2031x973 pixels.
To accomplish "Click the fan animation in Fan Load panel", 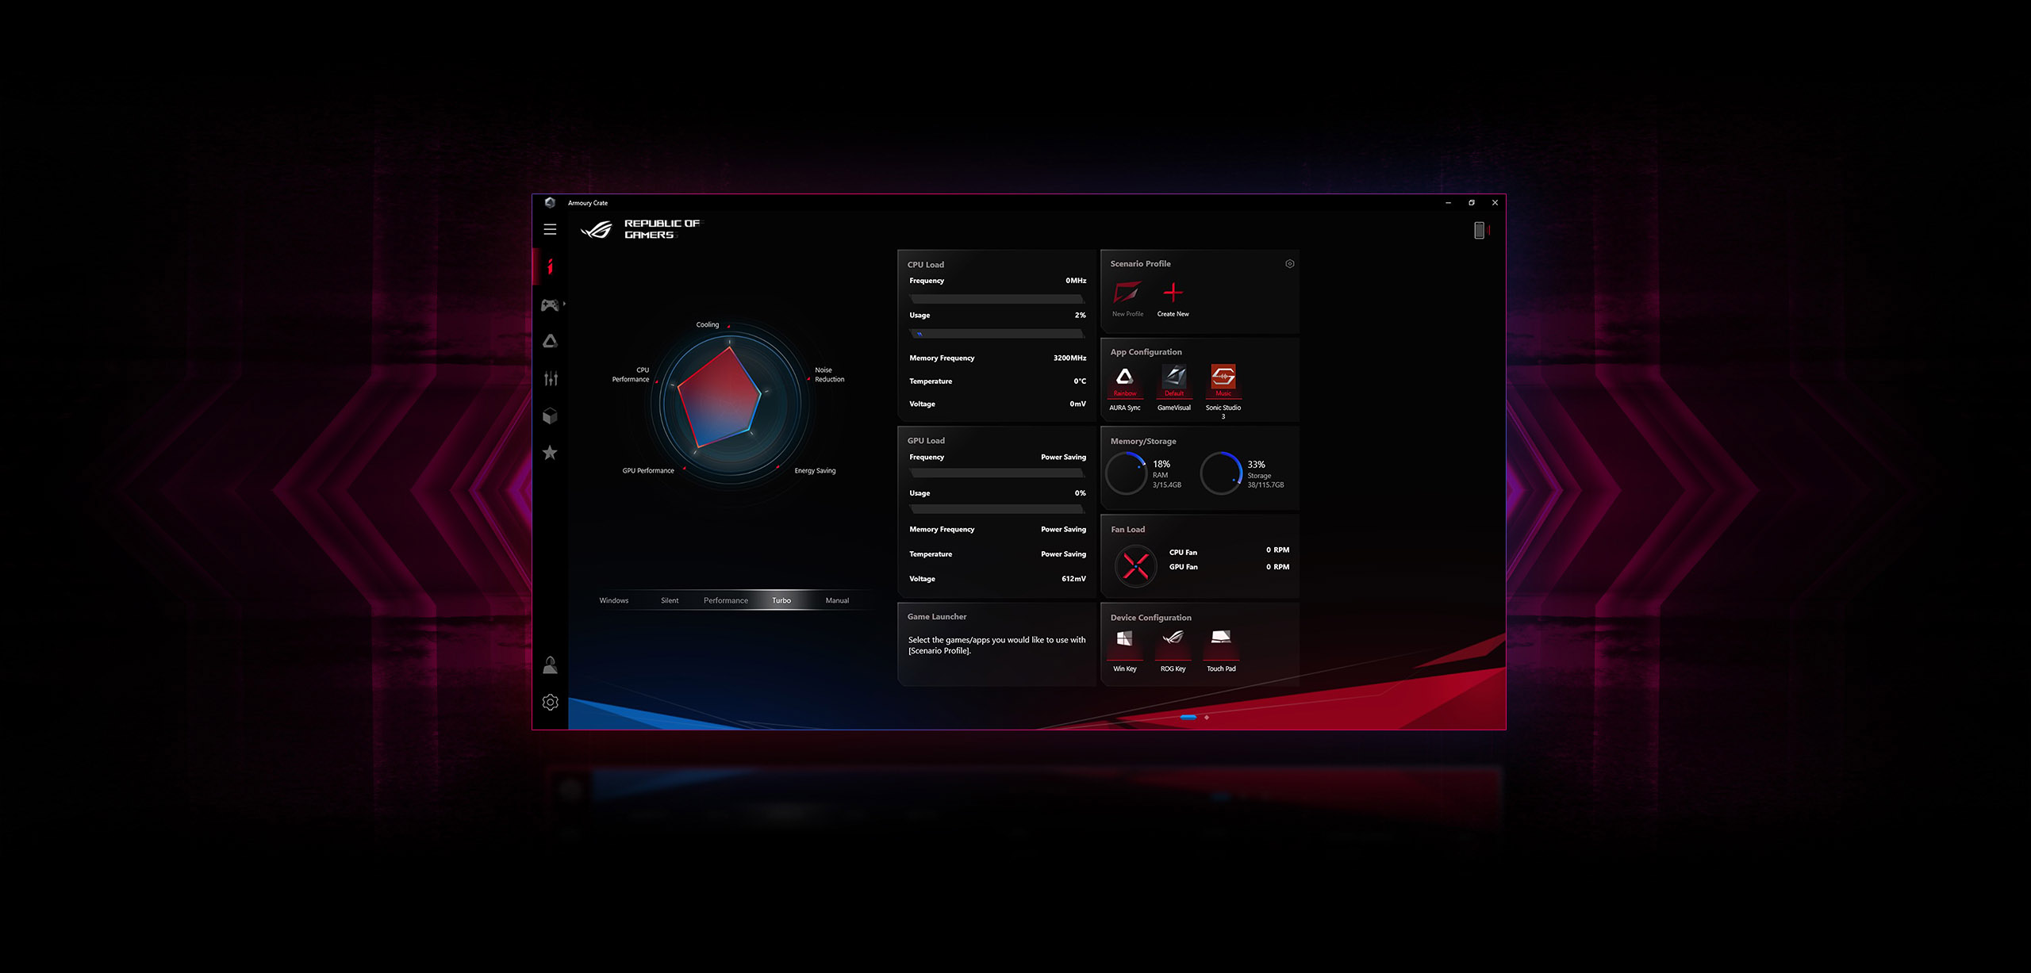I will click(1135, 565).
